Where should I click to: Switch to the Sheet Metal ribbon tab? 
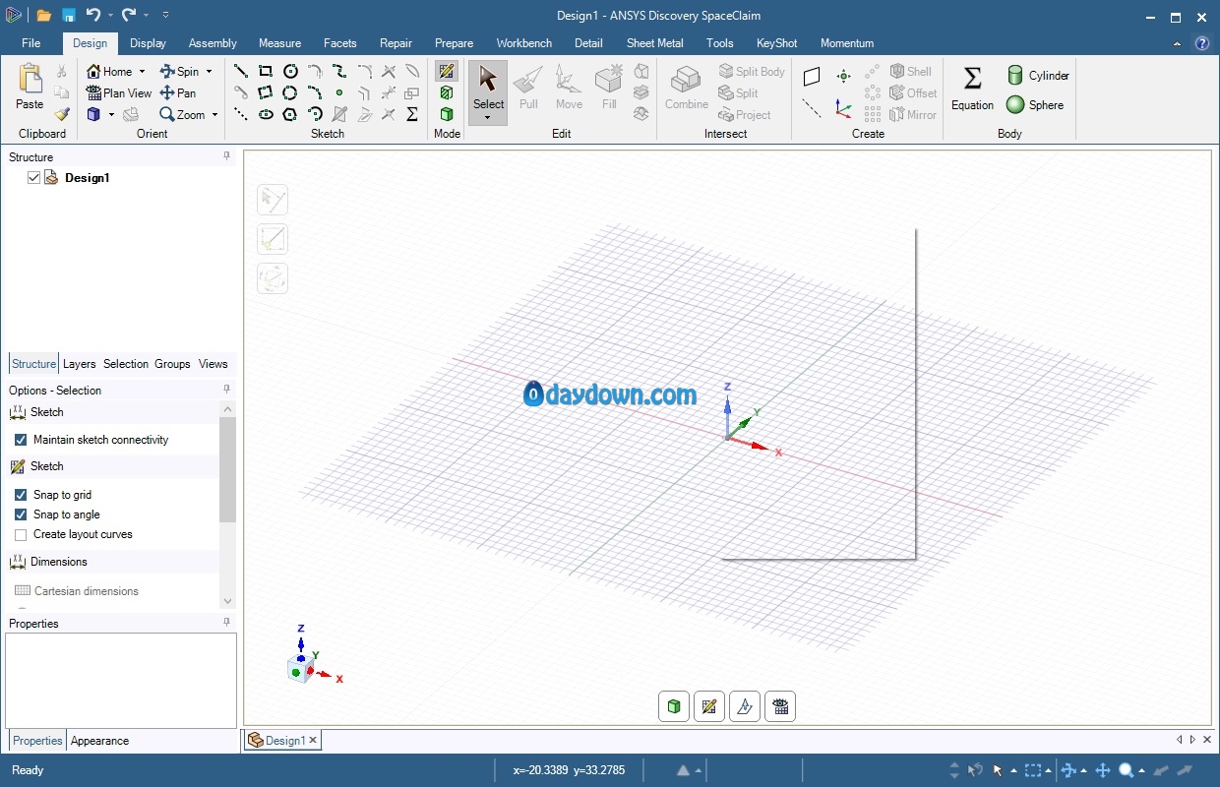[654, 43]
